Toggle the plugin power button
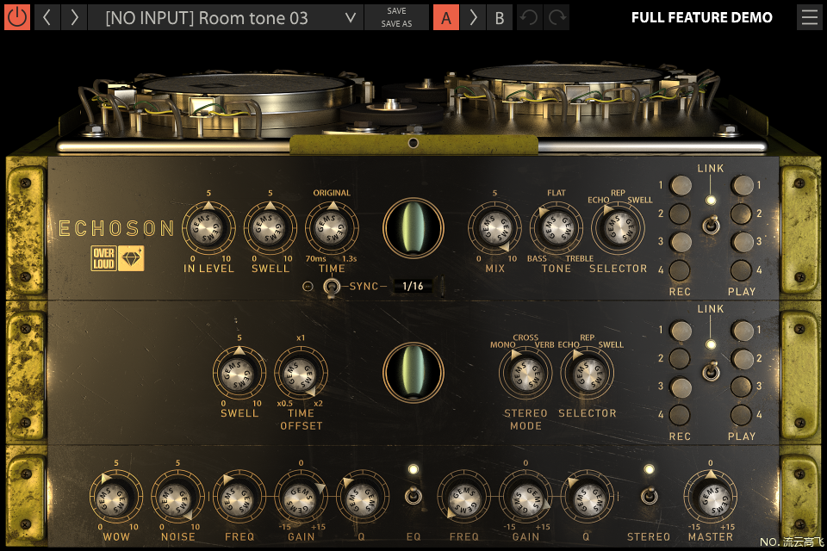This screenshot has height=551, width=827. click(x=17, y=17)
